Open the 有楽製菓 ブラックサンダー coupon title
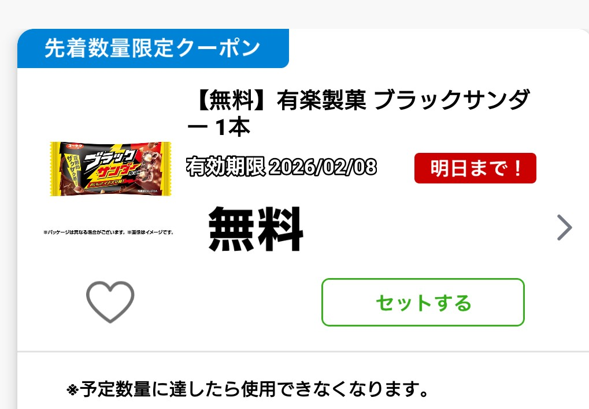589x409 pixels. (x=358, y=113)
